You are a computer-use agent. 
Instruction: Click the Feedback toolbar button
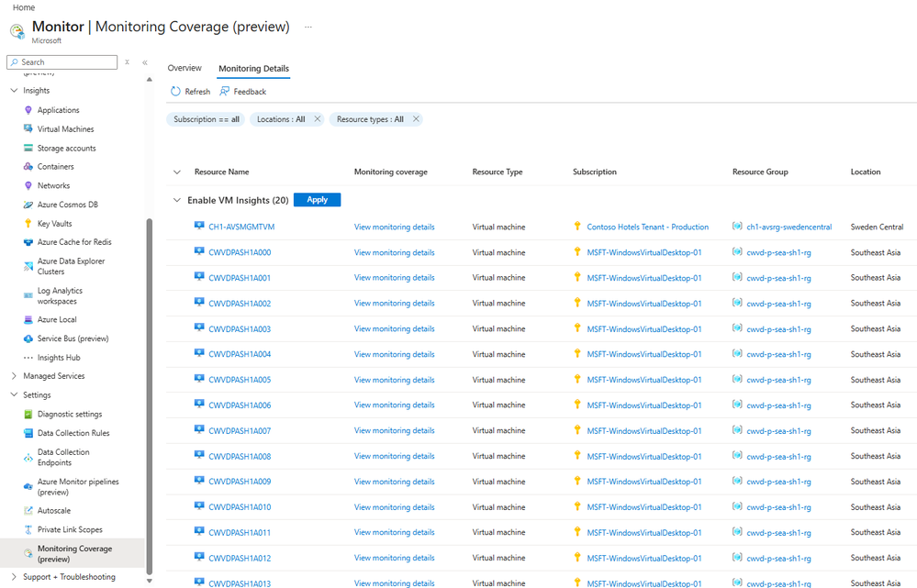click(242, 91)
